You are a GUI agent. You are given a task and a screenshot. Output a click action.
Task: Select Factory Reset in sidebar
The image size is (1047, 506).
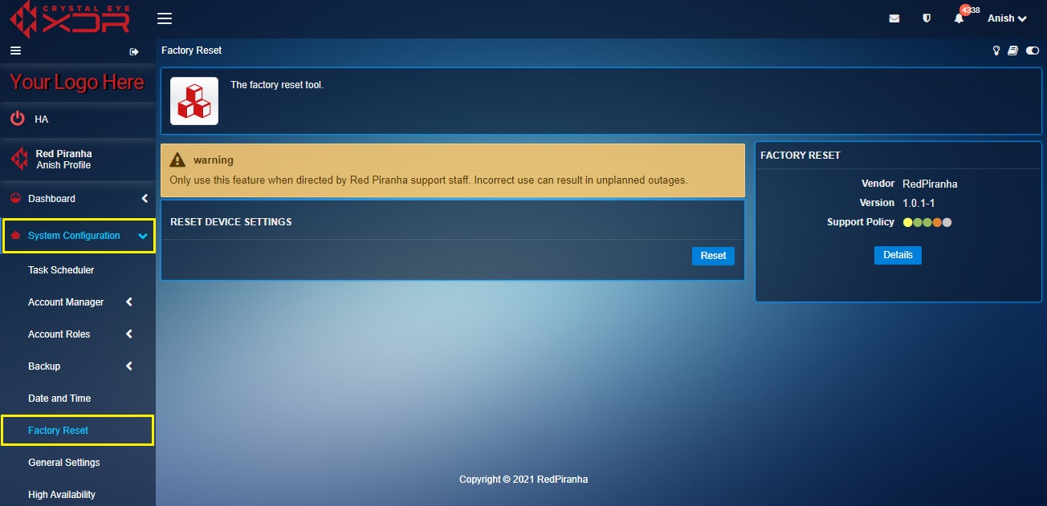point(58,431)
